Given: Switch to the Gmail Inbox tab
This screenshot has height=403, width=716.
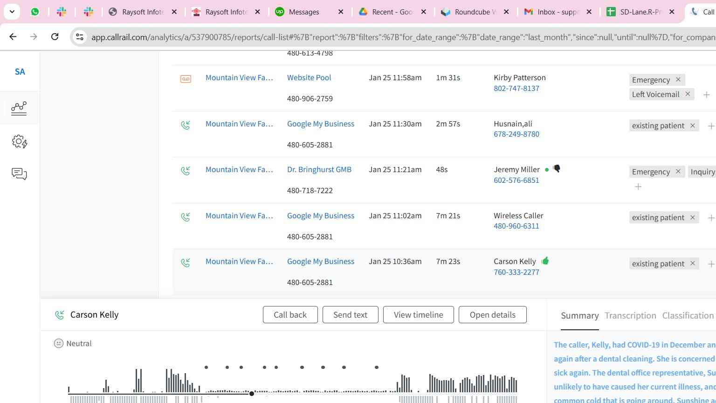Looking at the screenshot, I should click(558, 12).
